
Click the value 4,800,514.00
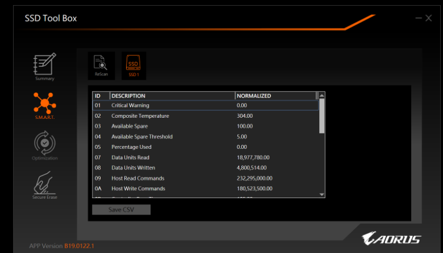(252, 168)
